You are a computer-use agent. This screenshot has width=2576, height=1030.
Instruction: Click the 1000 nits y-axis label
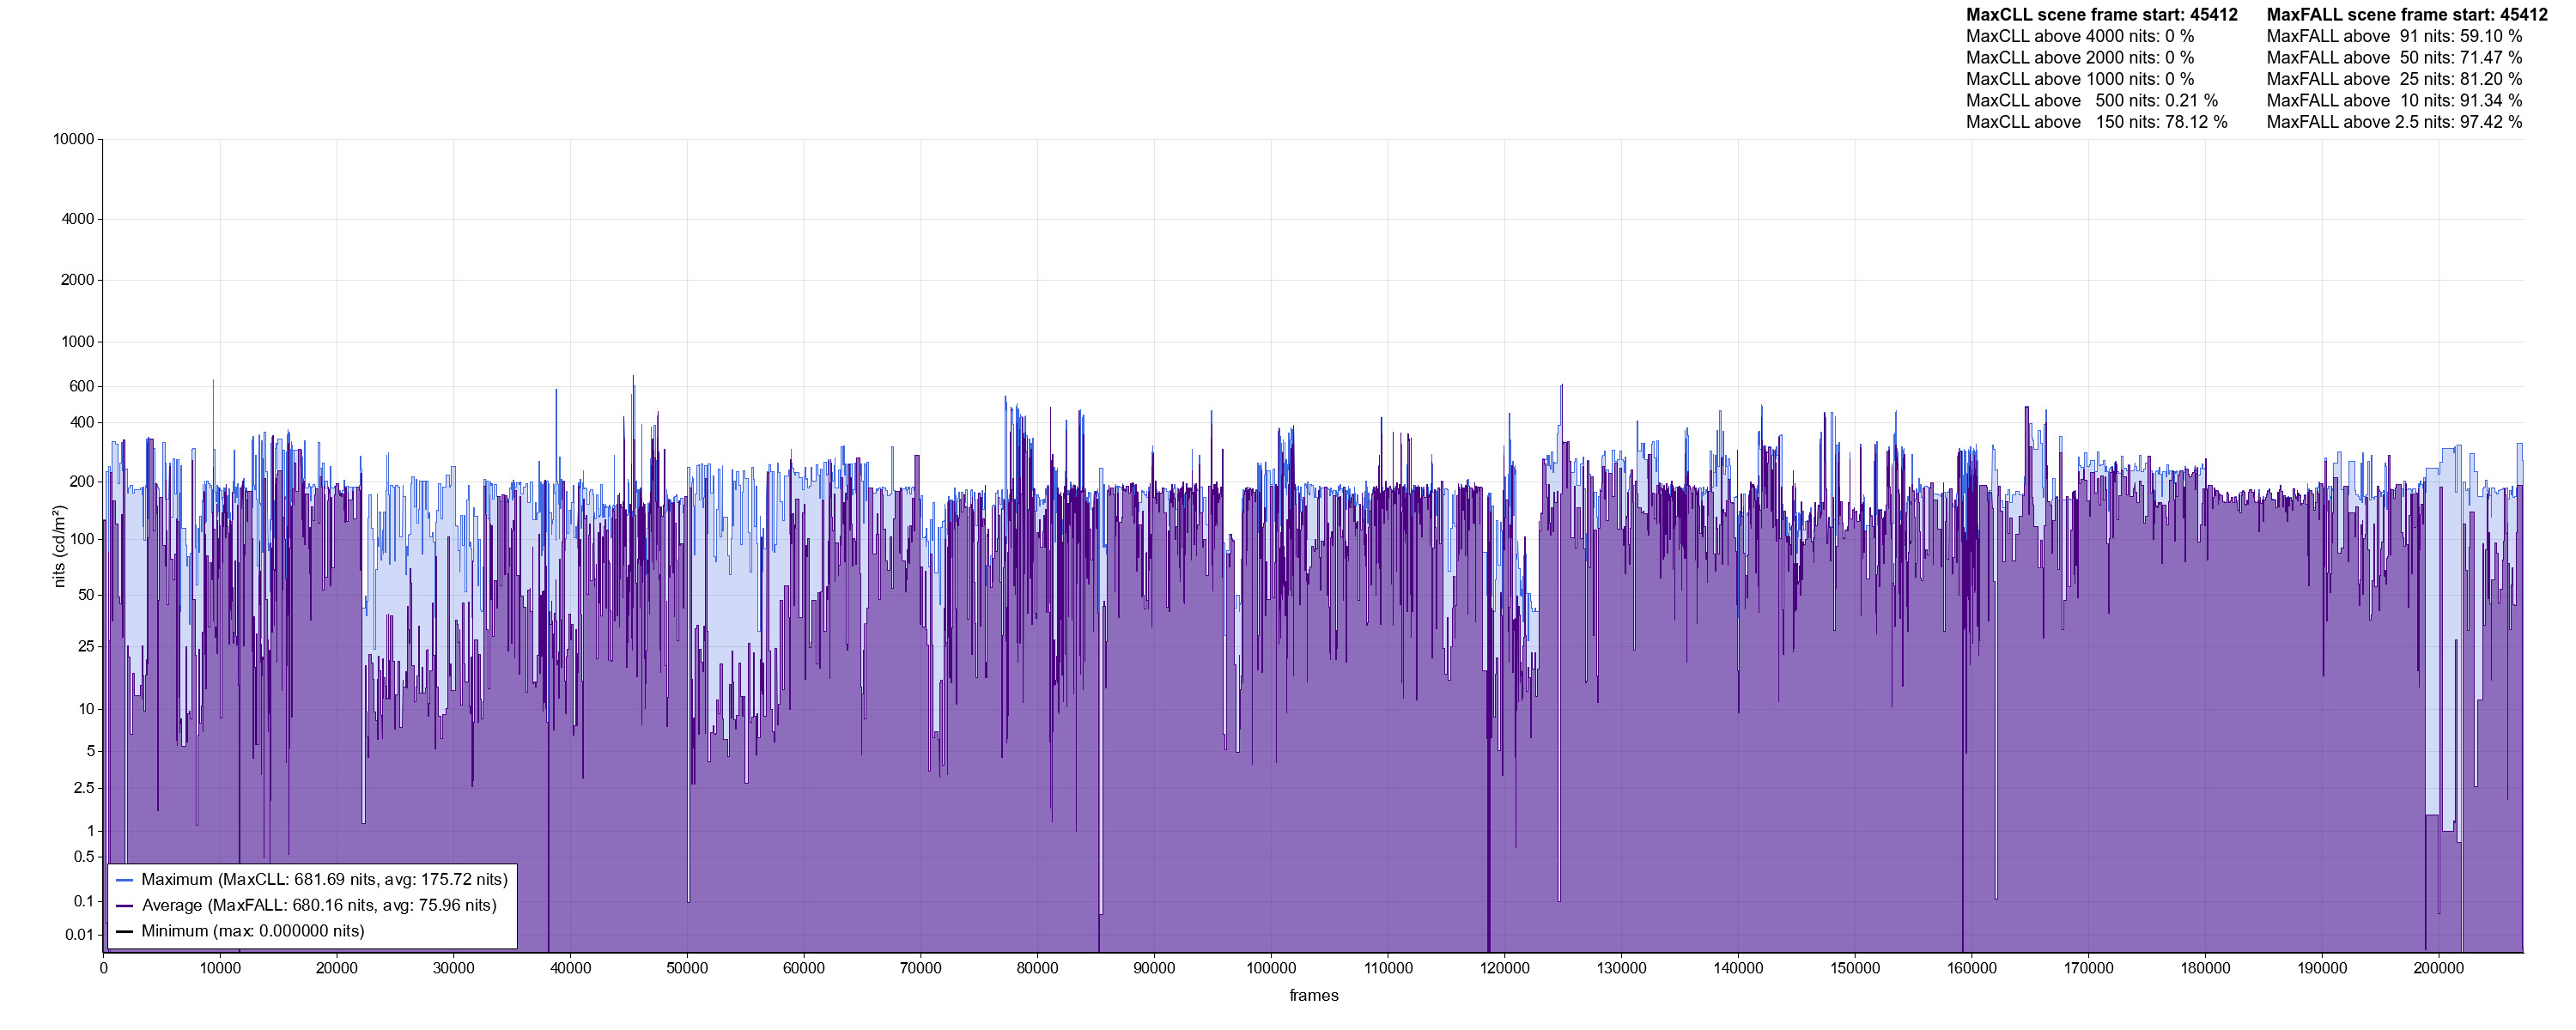[77, 342]
